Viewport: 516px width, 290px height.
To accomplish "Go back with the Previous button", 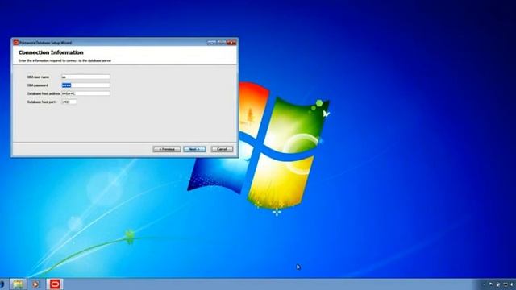I will [x=167, y=149].
